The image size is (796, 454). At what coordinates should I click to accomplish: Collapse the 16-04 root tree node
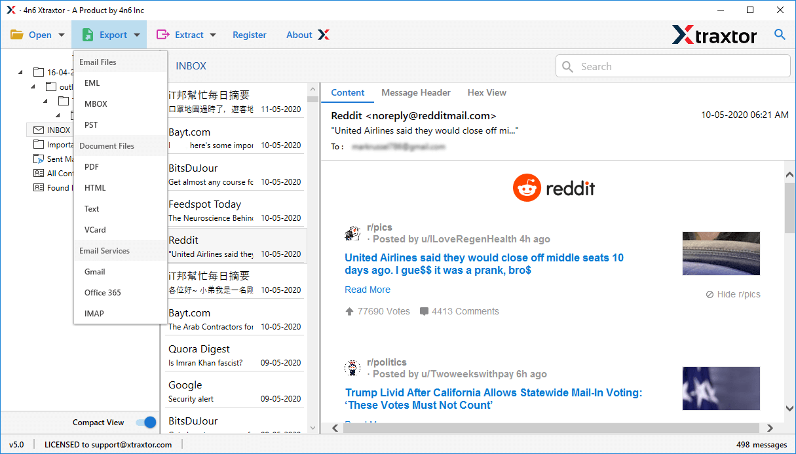(x=20, y=73)
